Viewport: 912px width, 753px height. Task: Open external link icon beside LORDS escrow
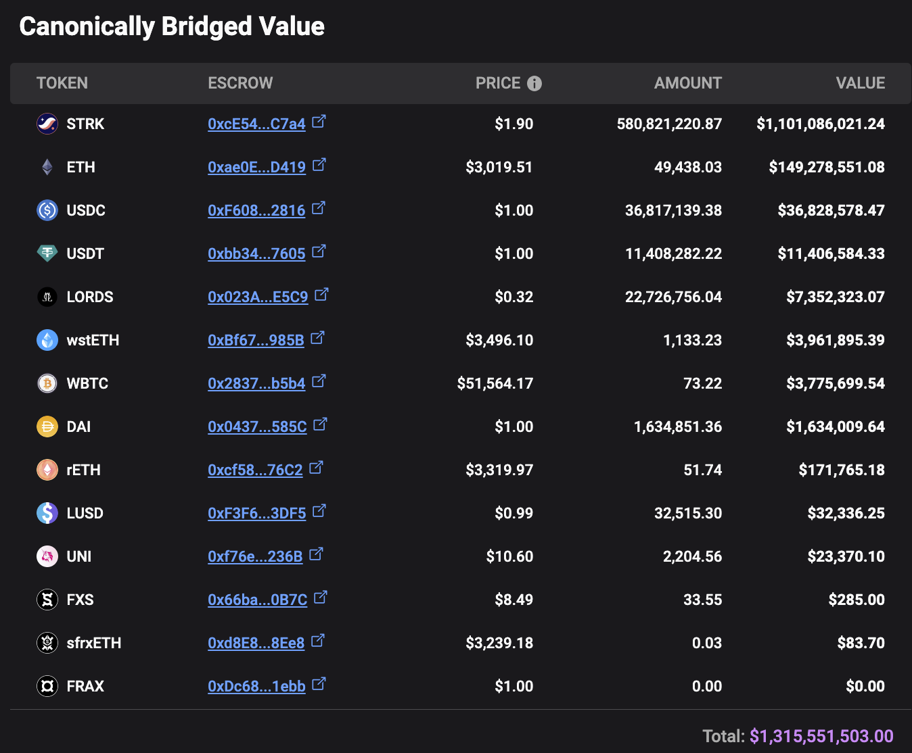pos(322,295)
